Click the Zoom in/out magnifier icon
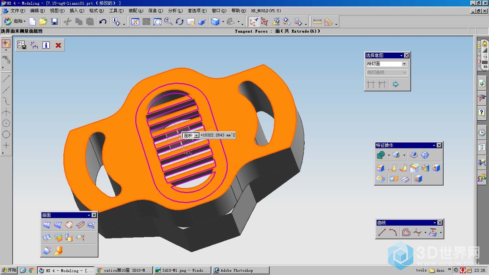 168,22
